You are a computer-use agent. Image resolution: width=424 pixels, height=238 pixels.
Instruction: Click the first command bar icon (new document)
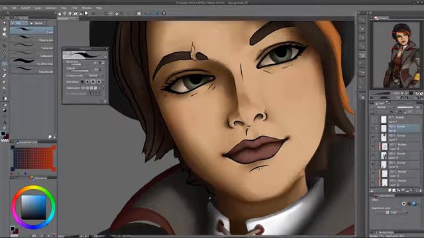[x=60, y=13]
